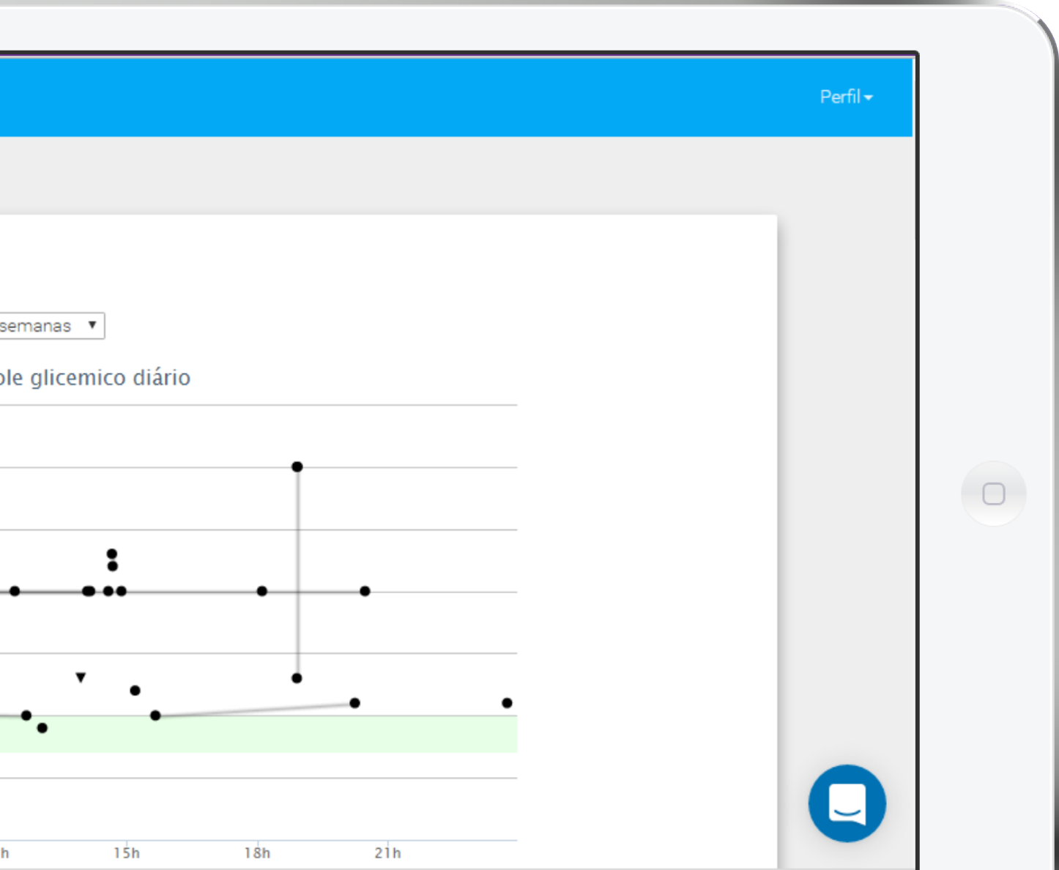
Task: Select the rightmost data point on chart
Action: [x=507, y=703]
